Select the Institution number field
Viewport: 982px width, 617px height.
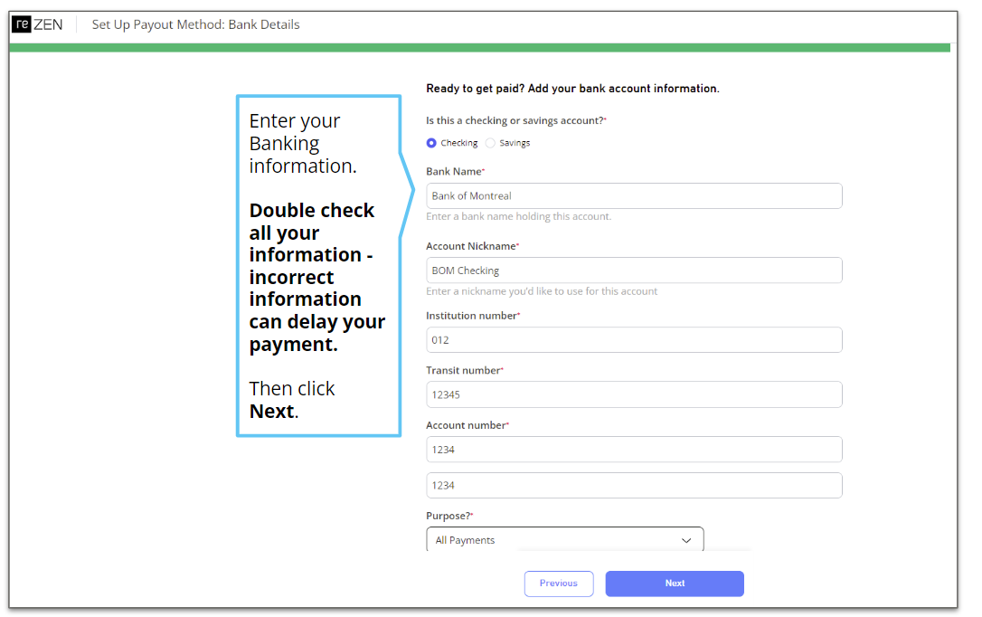(x=633, y=339)
